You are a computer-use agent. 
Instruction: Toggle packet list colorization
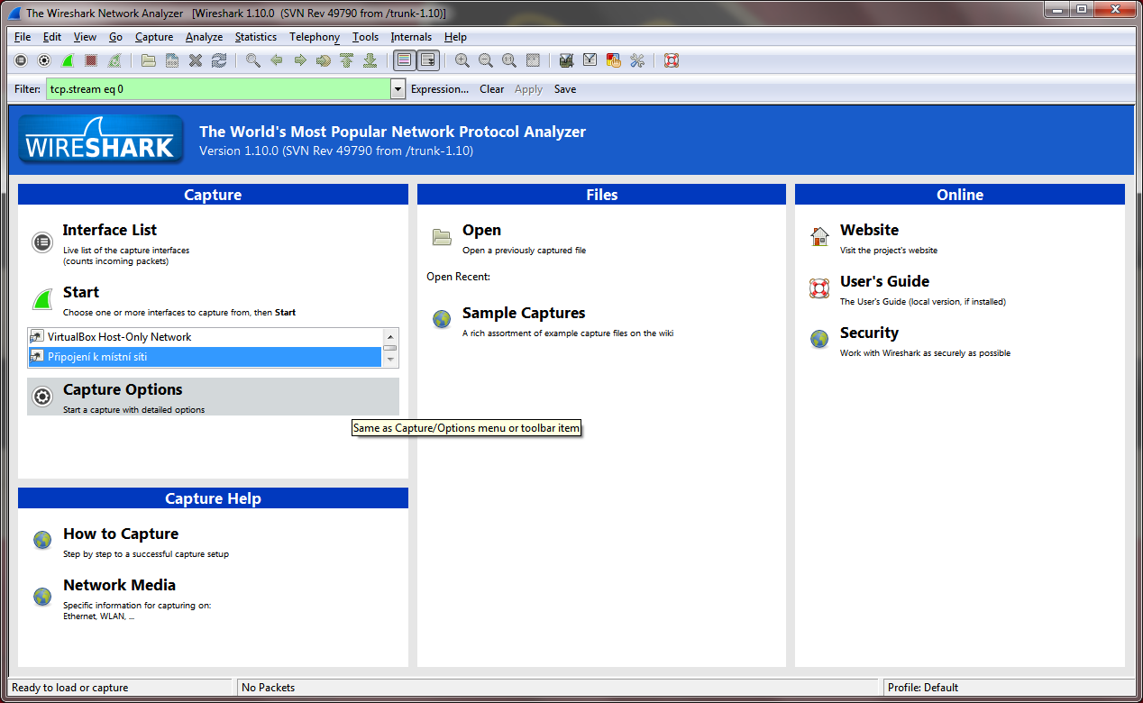pyautogui.click(x=405, y=60)
